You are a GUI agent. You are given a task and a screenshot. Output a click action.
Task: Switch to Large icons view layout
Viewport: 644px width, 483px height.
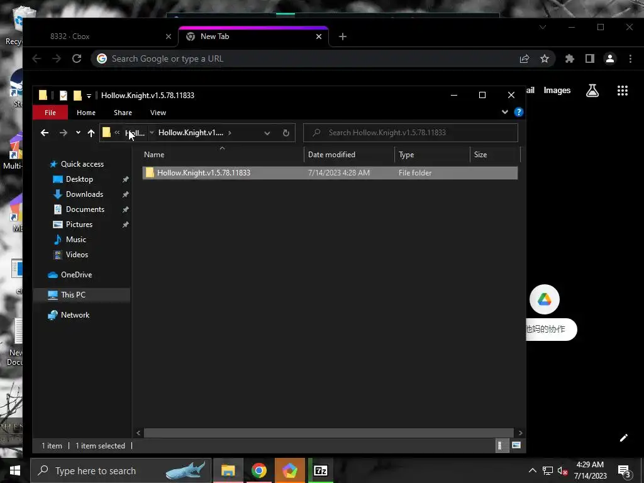click(516, 446)
